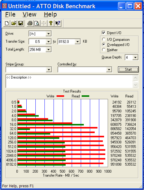Expand the Stripe Group dropdown
The height and width of the screenshot is (190, 144).
click(49, 69)
